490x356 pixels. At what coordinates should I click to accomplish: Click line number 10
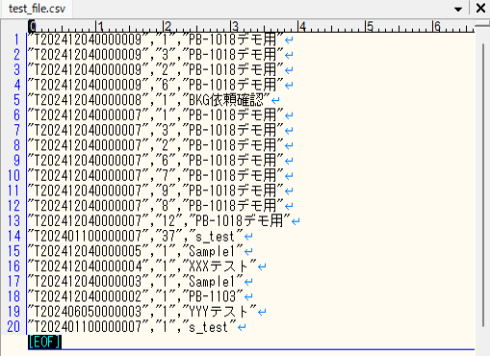coord(13,176)
